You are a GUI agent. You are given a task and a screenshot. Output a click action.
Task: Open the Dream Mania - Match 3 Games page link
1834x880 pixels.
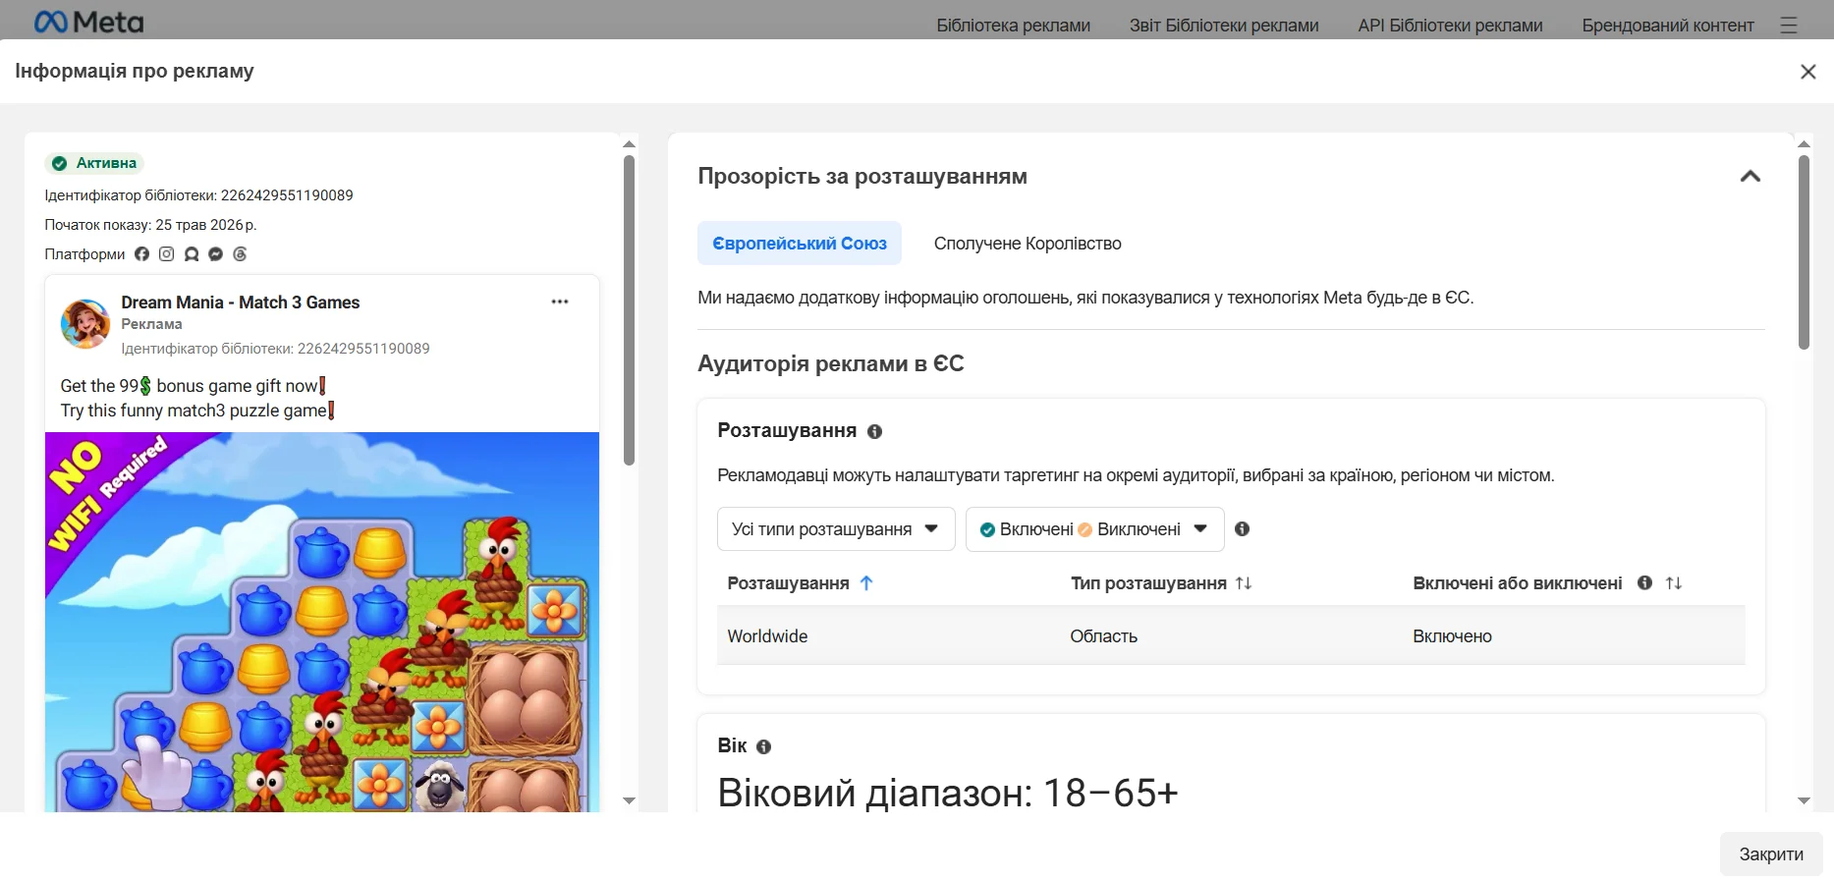pos(241,302)
